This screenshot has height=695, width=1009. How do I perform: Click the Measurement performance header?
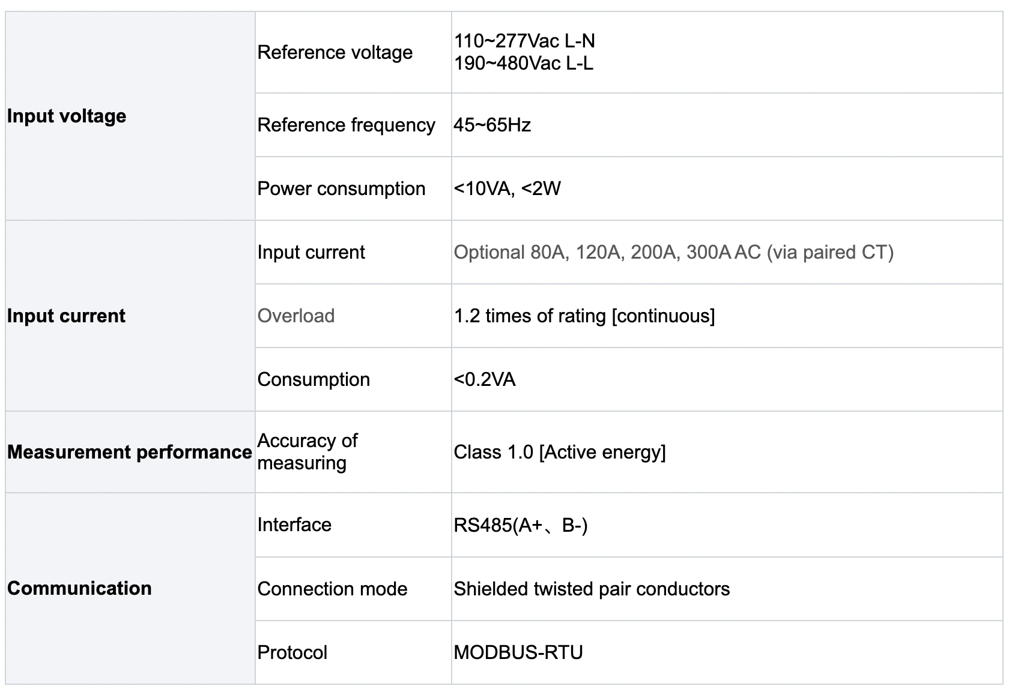coord(129,452)
